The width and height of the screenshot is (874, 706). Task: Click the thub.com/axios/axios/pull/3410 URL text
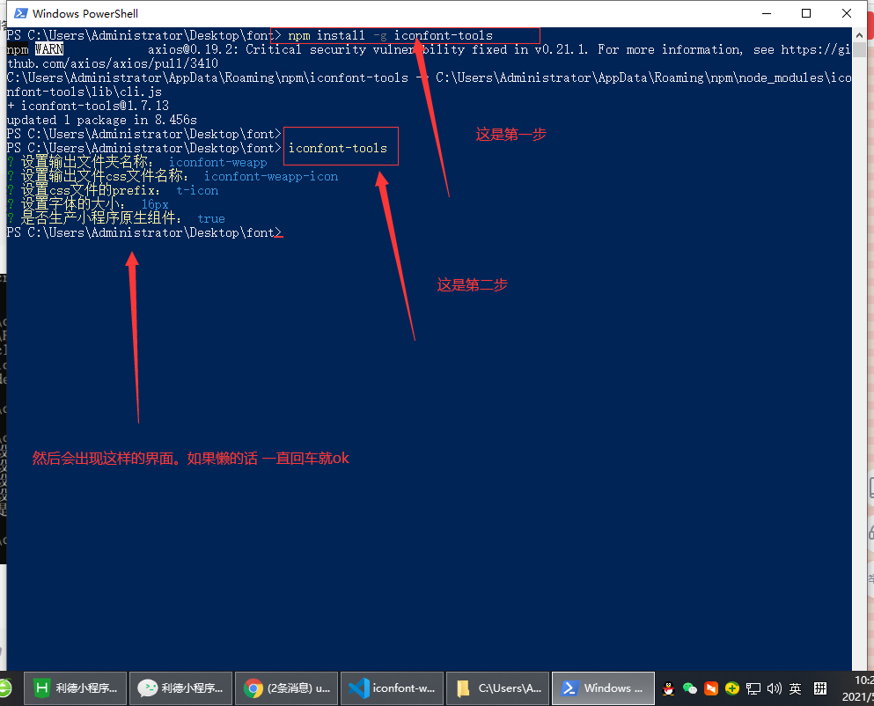coord(113,63)
